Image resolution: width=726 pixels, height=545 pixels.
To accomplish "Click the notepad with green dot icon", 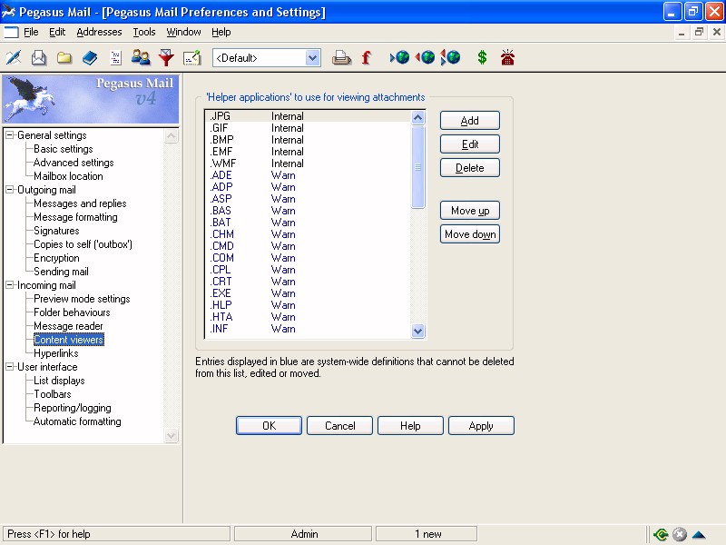I will pyautogui.click(x=191, y=58).
